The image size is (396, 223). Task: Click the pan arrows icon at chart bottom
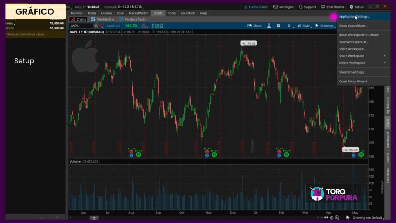(x=326, y=218)
